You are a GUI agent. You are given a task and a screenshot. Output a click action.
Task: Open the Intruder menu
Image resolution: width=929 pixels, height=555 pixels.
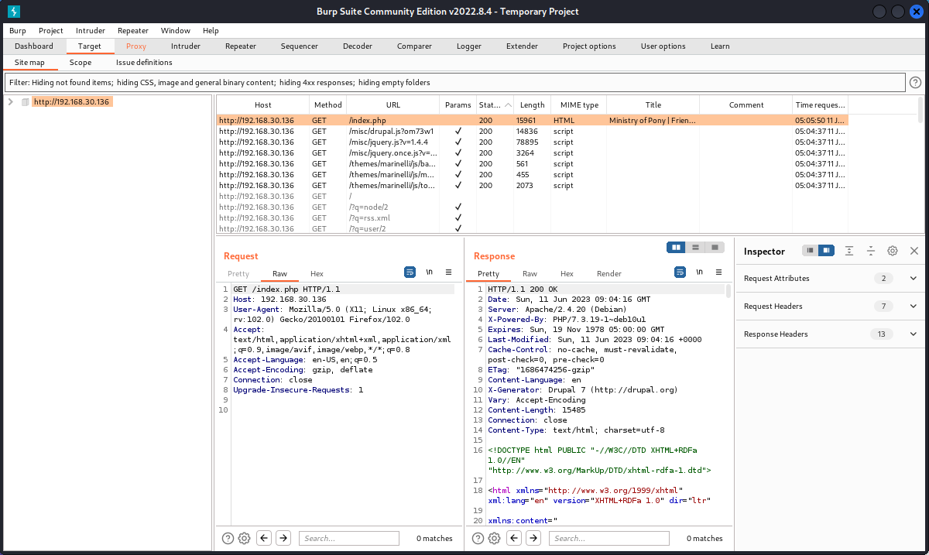91,30
